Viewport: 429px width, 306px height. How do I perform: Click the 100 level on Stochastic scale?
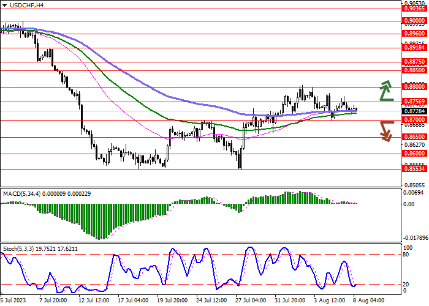(408, 248)
